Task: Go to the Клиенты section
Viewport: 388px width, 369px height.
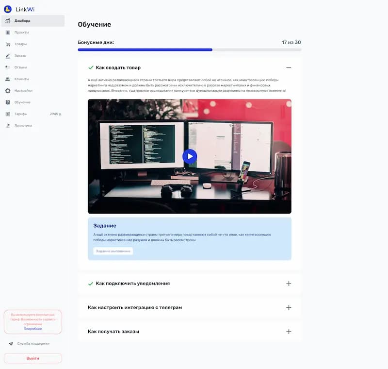Action: (33, 79)
